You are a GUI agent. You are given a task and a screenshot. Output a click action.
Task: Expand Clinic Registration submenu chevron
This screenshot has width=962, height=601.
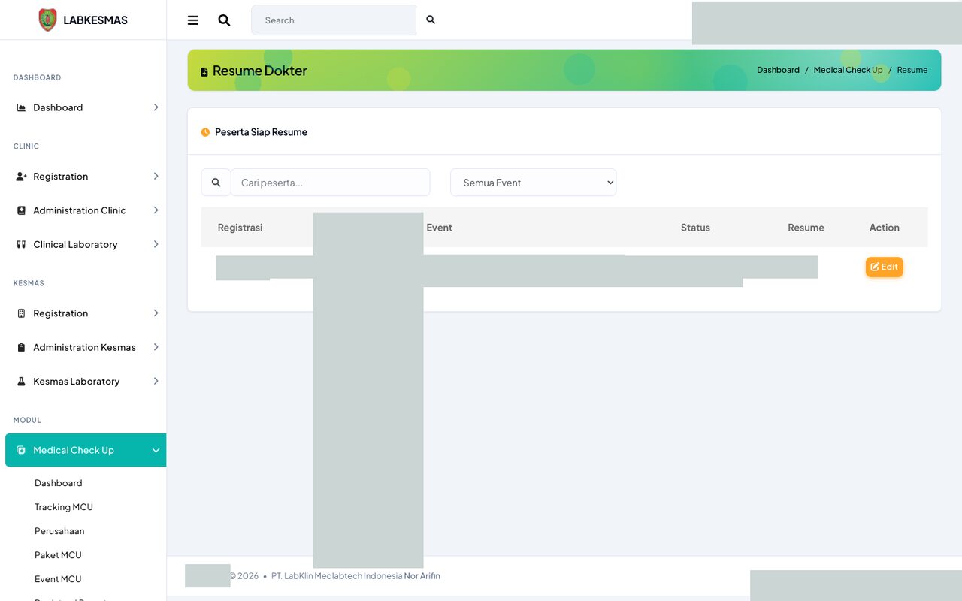tap(156, 177)
